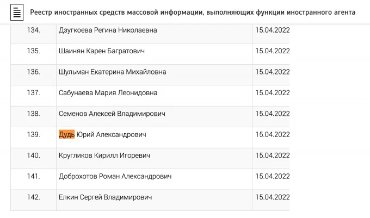Viewport: 370px width, 218px height.
Task: Select the name Елкин Сергей Владимирович
Action: point(105,197)
